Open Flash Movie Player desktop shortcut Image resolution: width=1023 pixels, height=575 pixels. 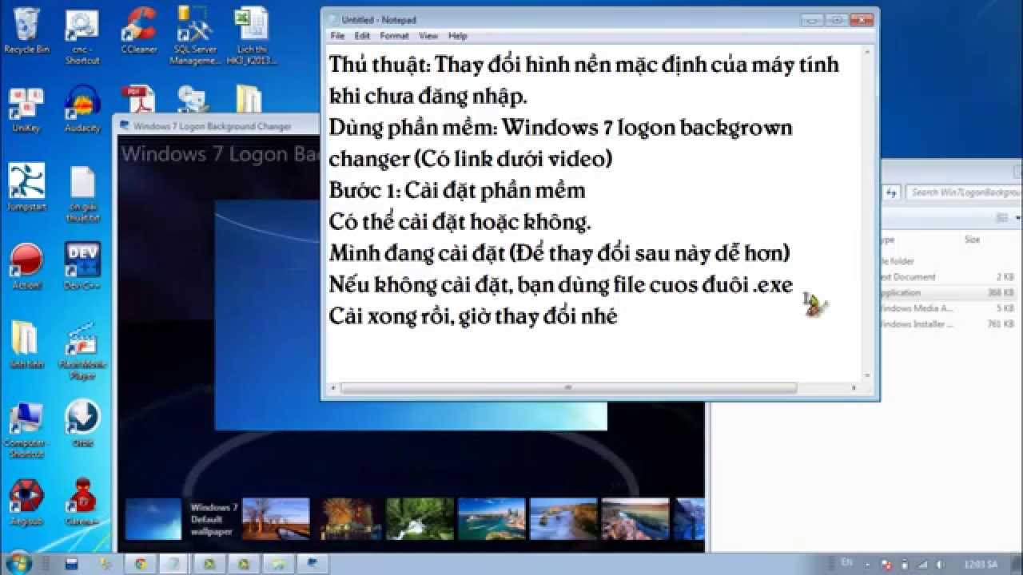coord(82,351)
